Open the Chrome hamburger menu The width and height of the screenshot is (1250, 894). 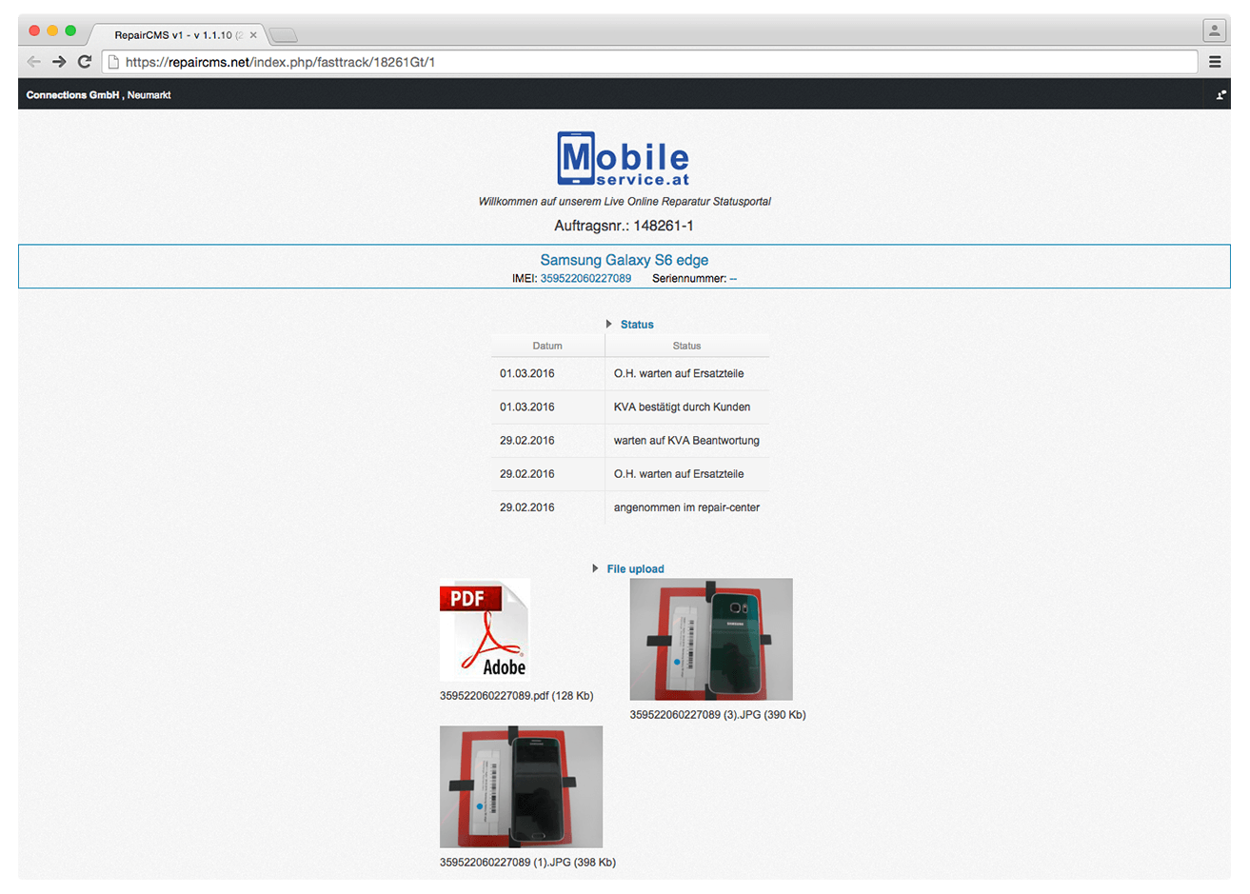click(x=1215, y=62)
